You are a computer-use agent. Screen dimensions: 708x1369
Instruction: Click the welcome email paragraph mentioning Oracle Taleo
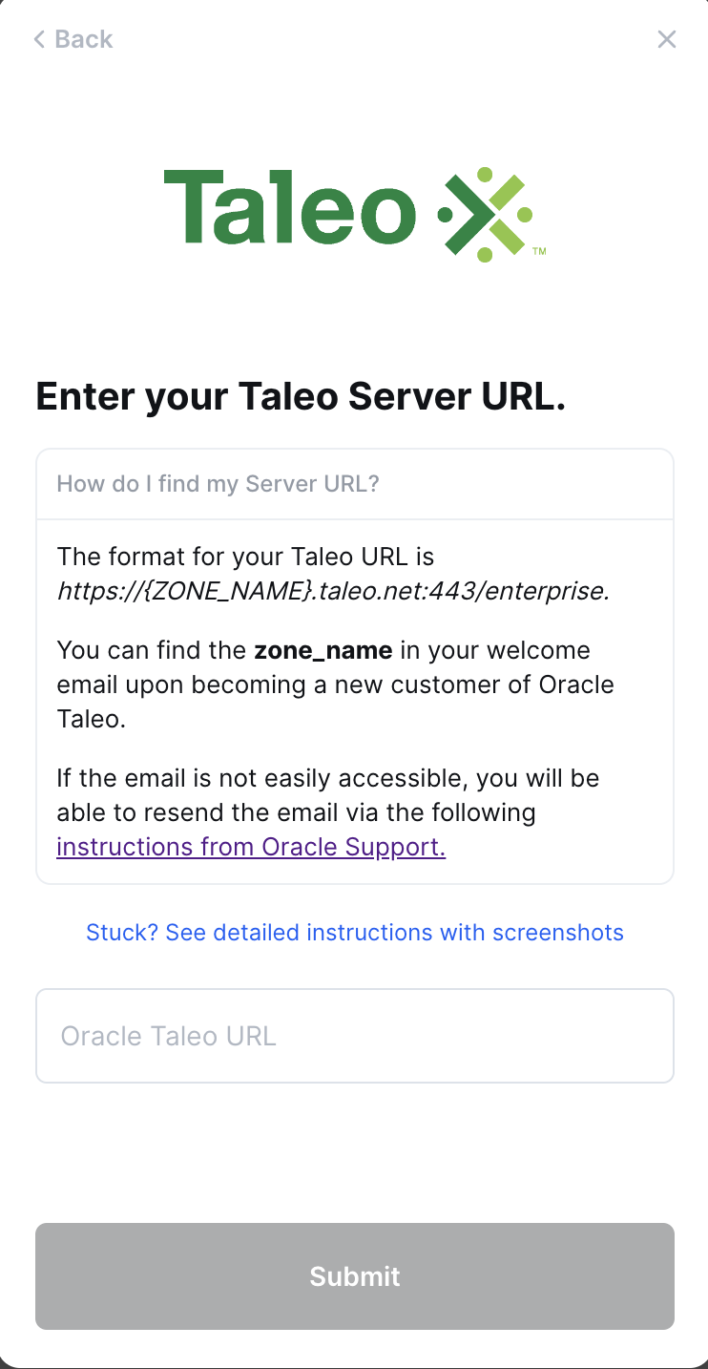[335, 684]
